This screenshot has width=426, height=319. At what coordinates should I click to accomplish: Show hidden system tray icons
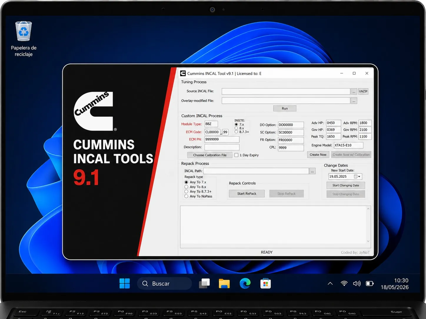pos(330,283)
